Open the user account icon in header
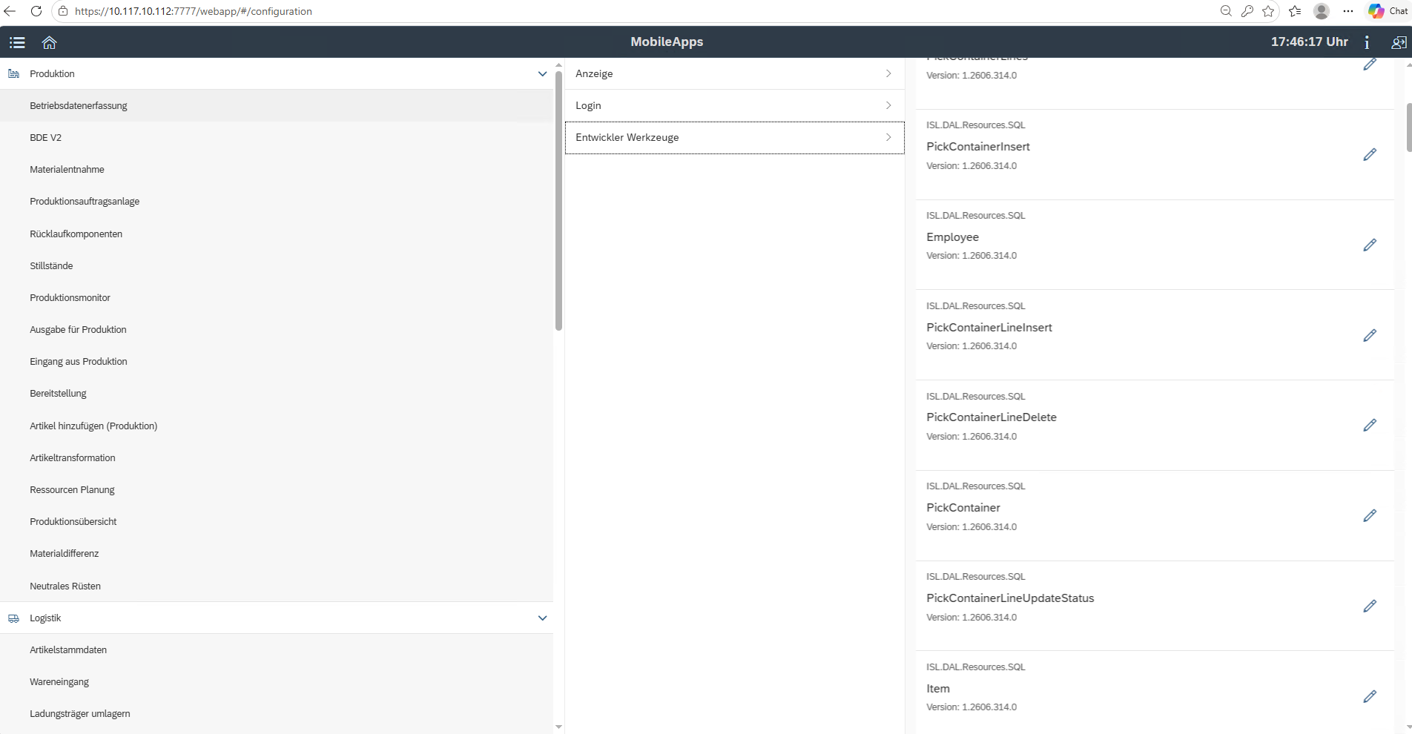Image resolution: width=1412 pixels, height=734 pixels. [x=1399, y=42]
